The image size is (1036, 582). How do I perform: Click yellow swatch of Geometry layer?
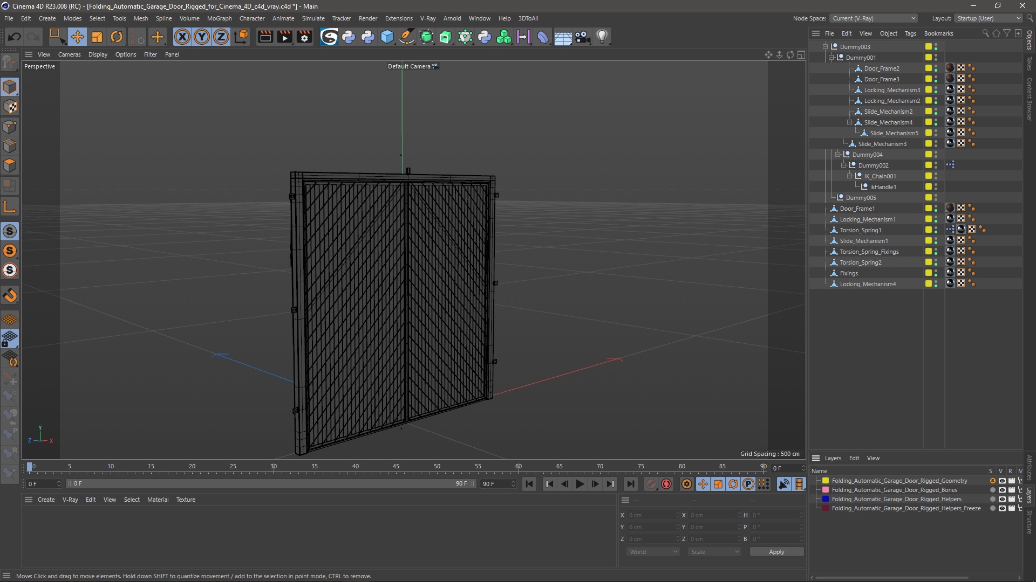click(825, 481)
